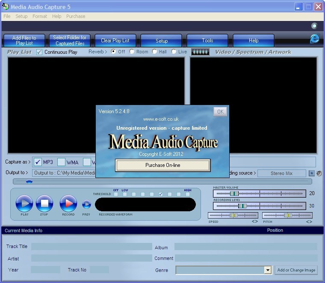
Task: Set threshold to the LOW checkbox
Action: (x=125, y=194)
